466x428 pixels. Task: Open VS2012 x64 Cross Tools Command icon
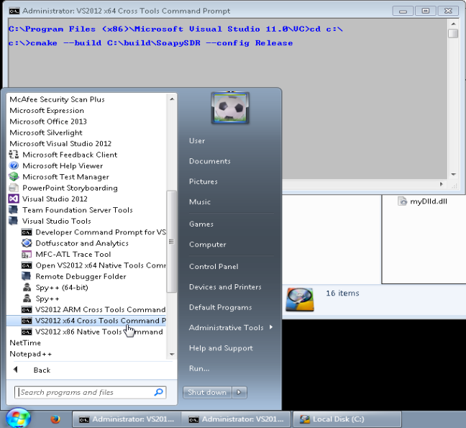[x=27, y=321]
